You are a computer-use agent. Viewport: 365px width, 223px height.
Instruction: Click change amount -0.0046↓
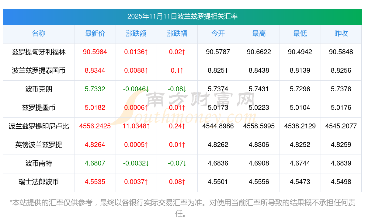tap(136, 89)
